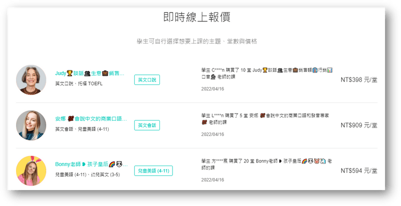
Task: Open the Judy teacher name link
Action: (x=89, y=73)
